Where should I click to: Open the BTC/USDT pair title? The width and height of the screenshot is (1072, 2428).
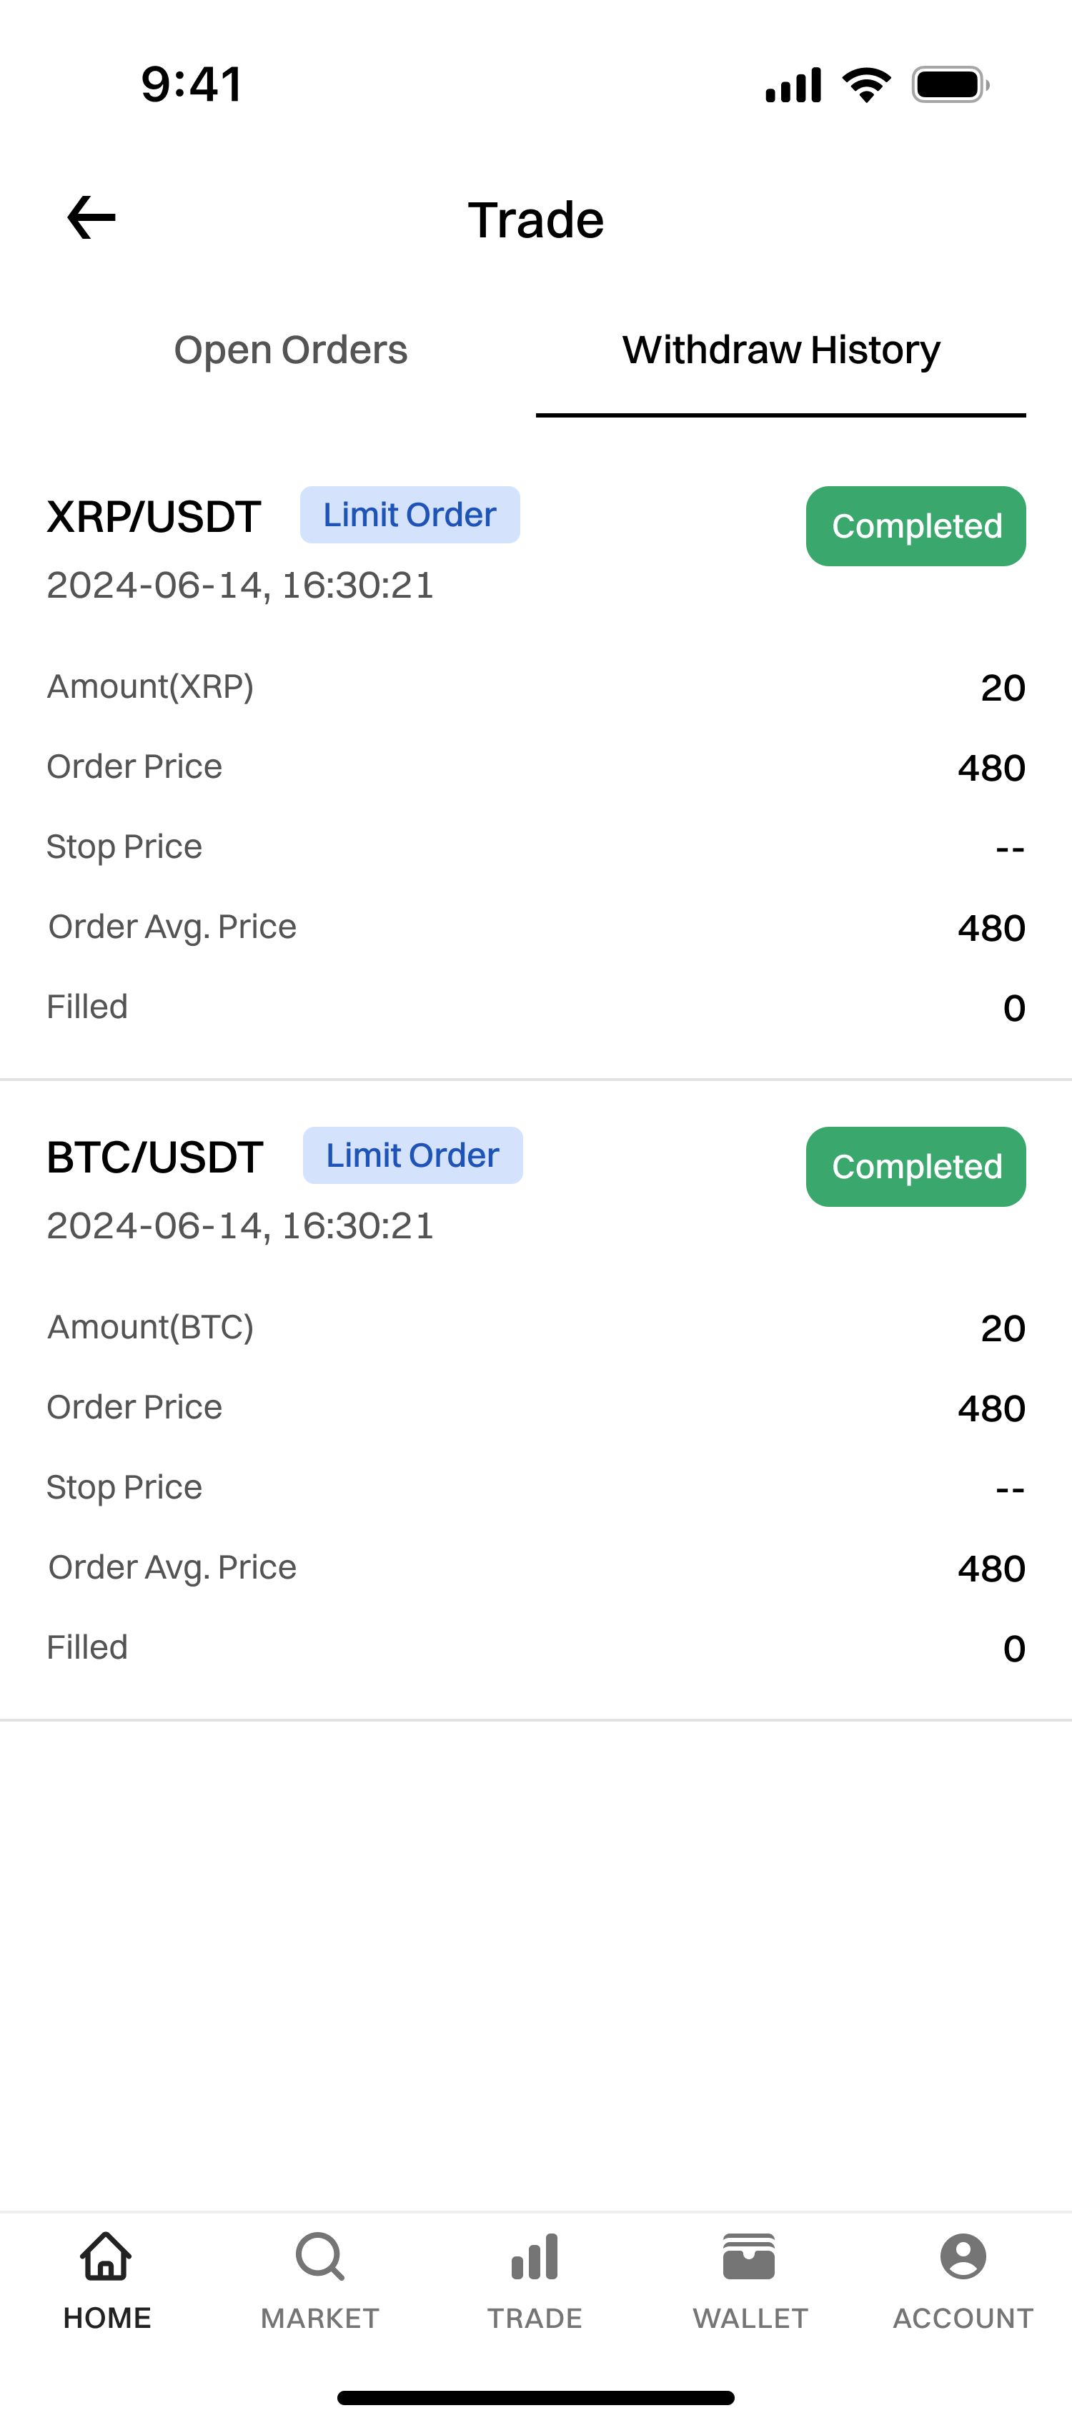click(x=154, y=1158)
